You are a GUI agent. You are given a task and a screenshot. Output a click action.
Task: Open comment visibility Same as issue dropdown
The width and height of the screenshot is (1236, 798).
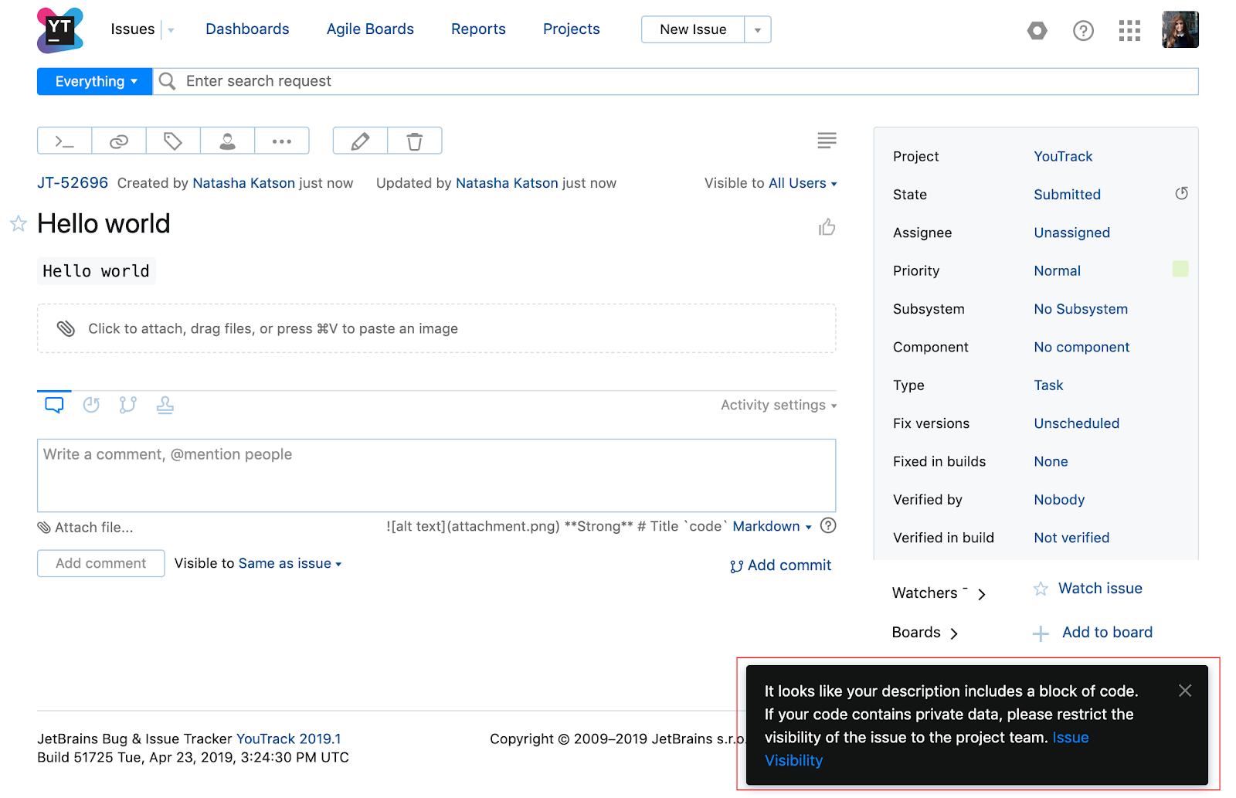point(290,563)
